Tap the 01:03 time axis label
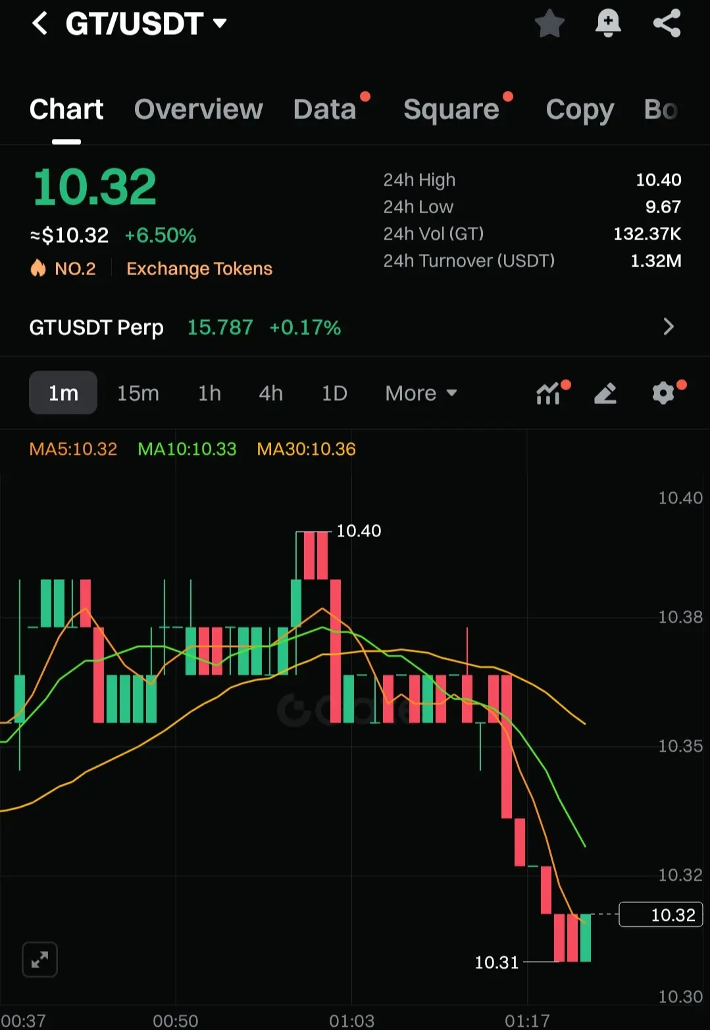Image resolution: width=710 pixels, height=1030 pixels. pos(351,1020)
